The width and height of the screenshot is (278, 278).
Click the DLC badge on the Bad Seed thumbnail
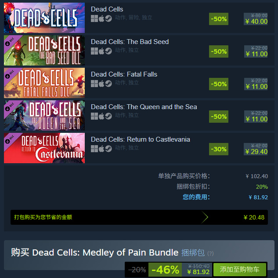(10, 42)
